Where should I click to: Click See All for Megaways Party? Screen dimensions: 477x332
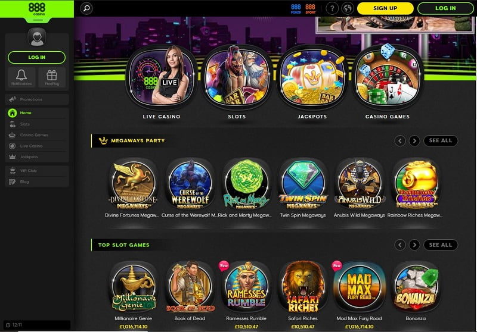[x=441, y=140]
